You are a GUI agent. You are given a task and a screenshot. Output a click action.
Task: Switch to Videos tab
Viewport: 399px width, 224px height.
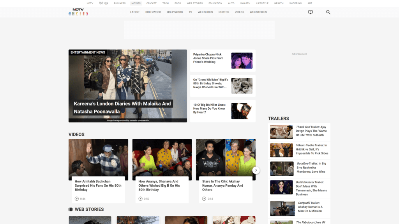click(239, 12)
